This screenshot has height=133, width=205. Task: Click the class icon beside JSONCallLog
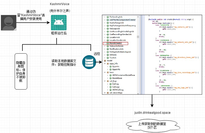[110, 90]
